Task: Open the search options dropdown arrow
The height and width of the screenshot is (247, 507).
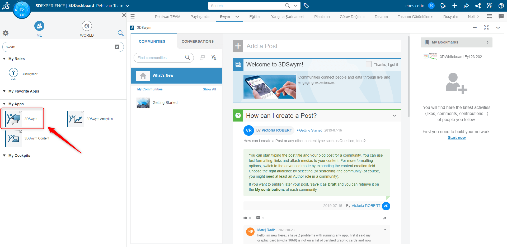Action: pos(295,6)
